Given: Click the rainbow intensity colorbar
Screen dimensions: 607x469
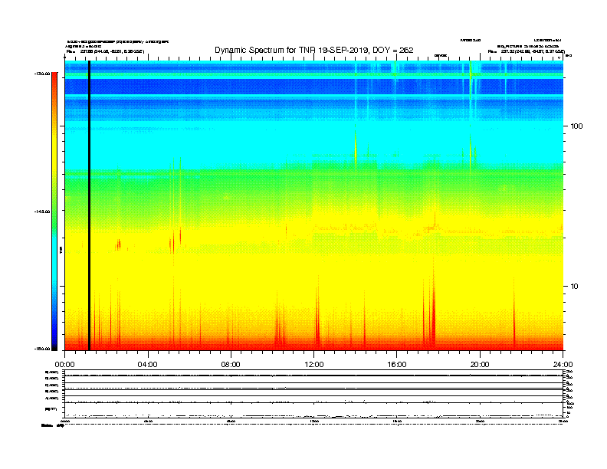Looking at the screenshot, I should pos(54,212).
